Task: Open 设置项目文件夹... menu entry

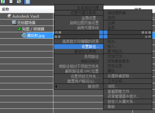Action: (x=79, y=76)
